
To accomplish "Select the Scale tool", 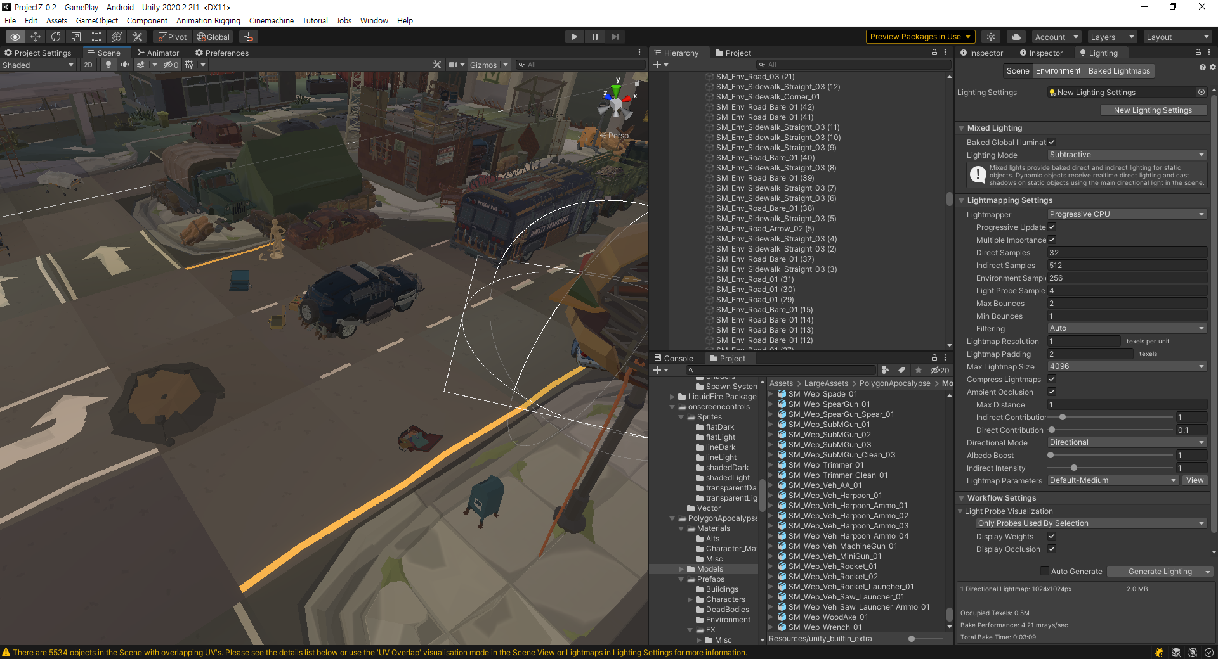I will 75,37.
